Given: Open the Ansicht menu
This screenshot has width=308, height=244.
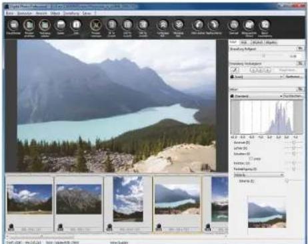Looking at the screenshot, I should tap(41, 13).
